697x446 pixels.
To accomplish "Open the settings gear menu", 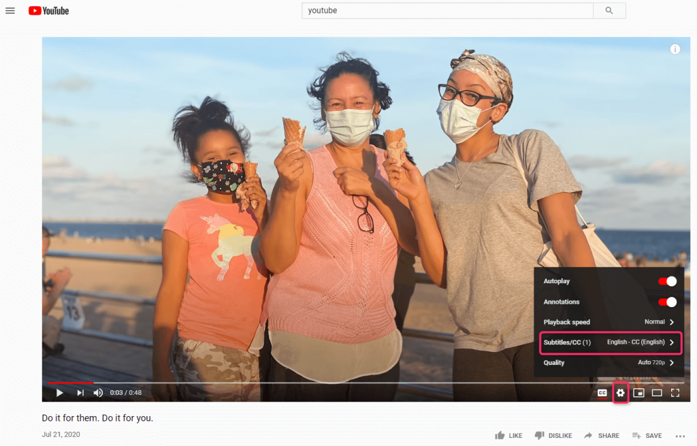I will [x=620, y=393].
